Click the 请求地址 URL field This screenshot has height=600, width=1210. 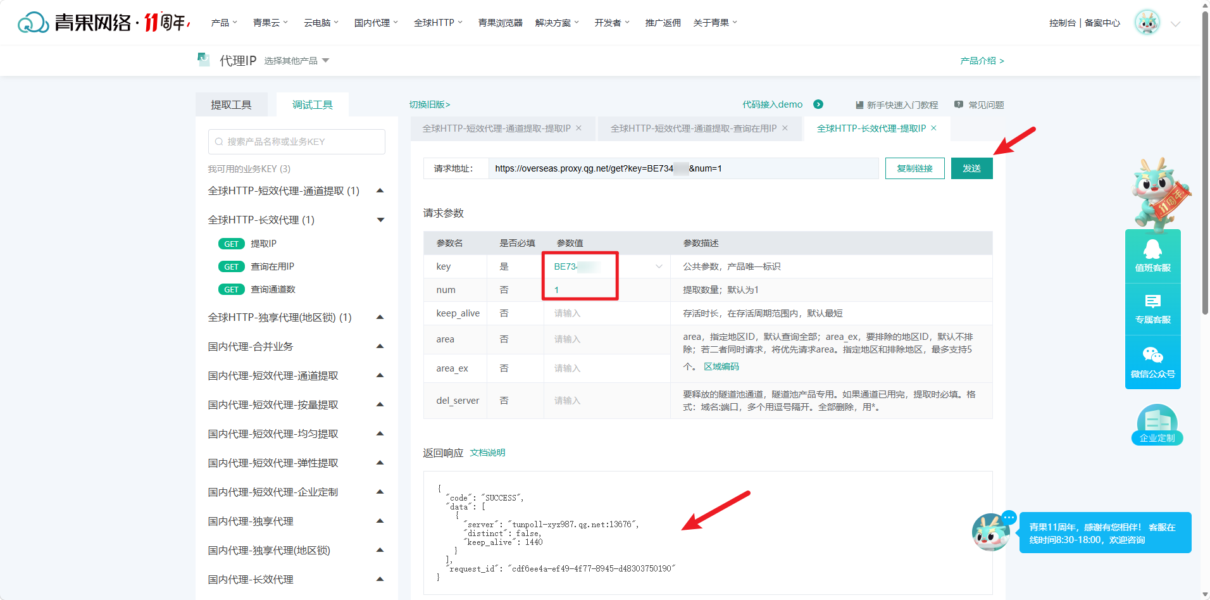(x=683, y=168)
